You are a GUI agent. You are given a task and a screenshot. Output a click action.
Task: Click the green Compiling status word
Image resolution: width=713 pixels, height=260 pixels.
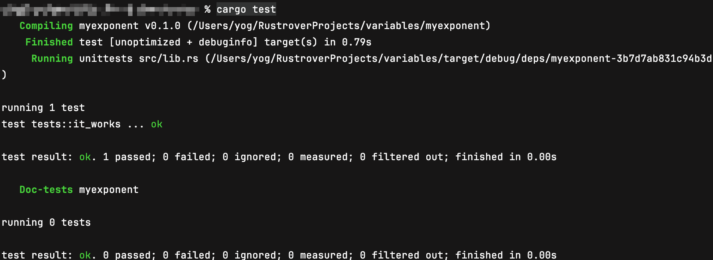[46, 26]
